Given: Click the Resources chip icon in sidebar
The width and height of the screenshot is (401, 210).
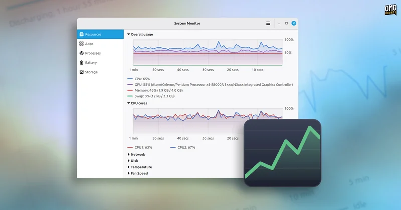Looking at the screenshot, I should click(x=81, y=34).
